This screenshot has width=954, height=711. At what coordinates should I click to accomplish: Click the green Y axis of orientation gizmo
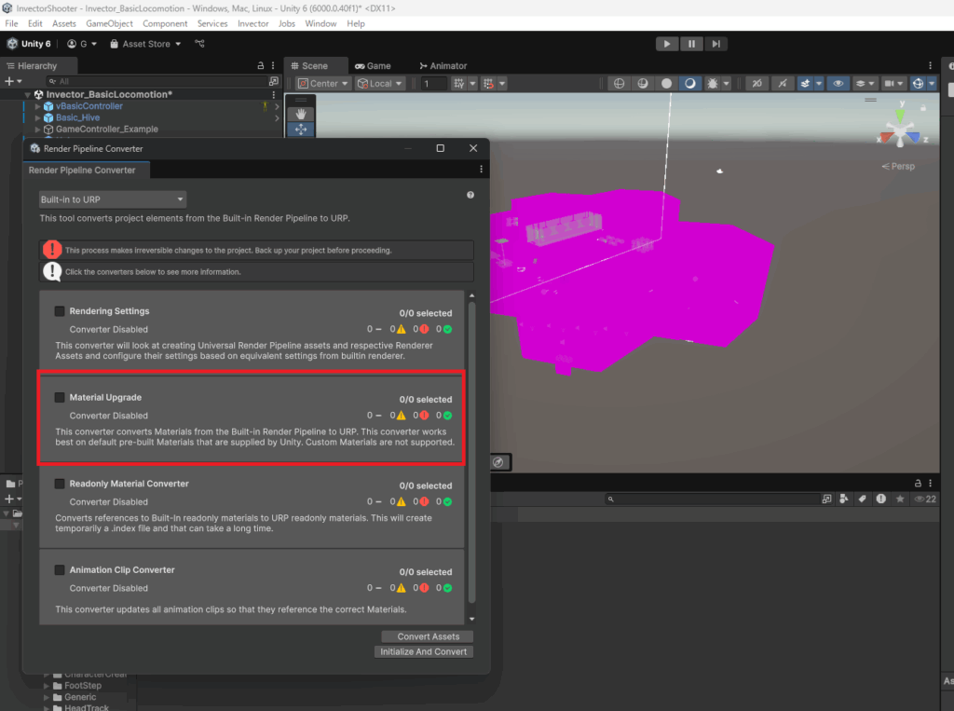(900, 114)
